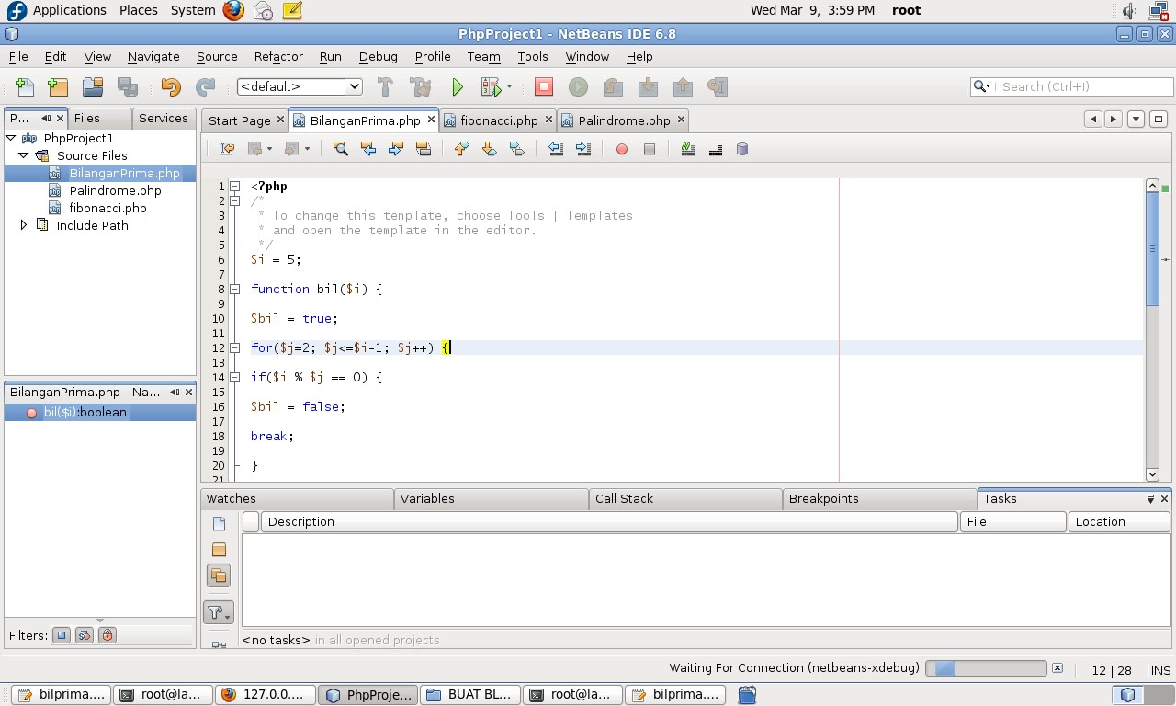Click the Find Selection magnifier icon
1176x706 pixels.
point(341,149)
